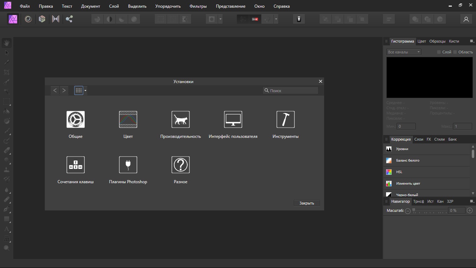Click the Закрыть button
The width and height of the screenshot is (476, 268).
[x=307, y=203]
